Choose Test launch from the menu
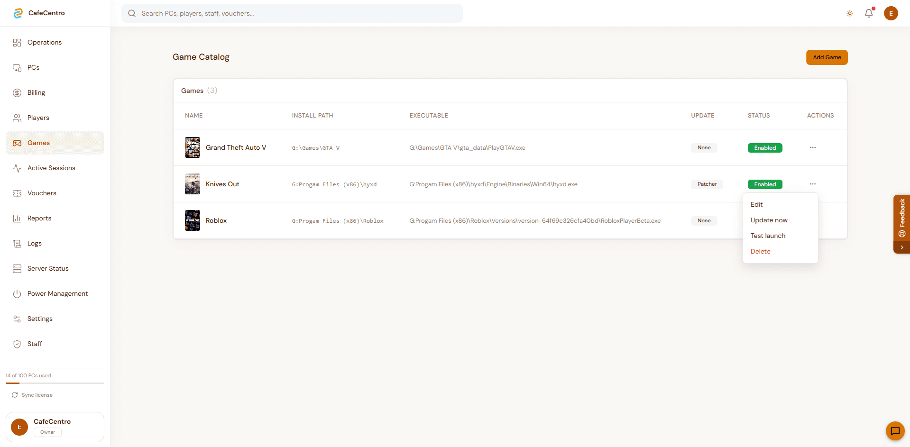 click(781, 236)
